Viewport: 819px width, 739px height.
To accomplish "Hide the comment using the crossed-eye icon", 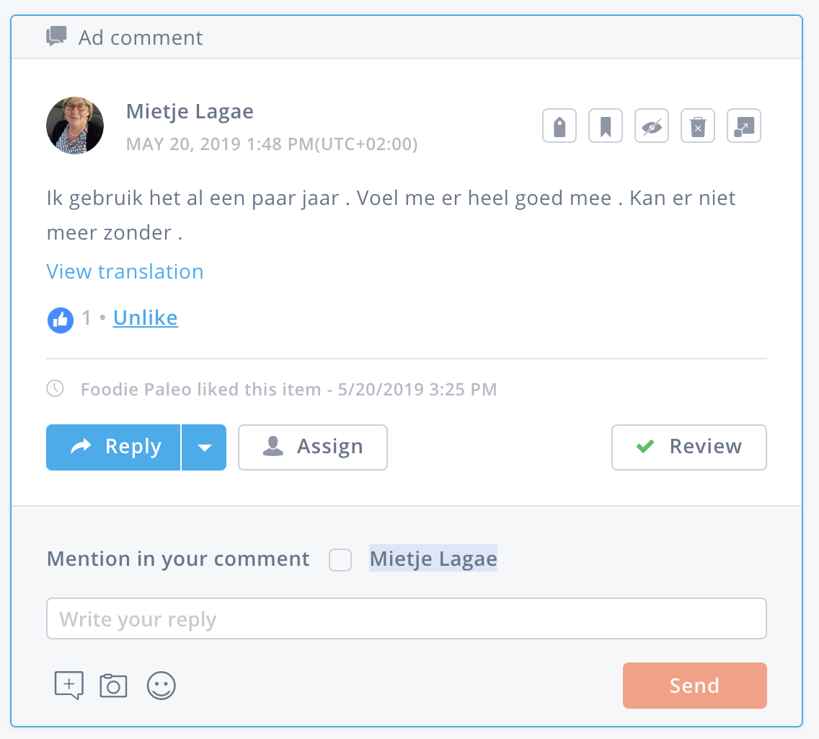I will (x=651, y=126).
